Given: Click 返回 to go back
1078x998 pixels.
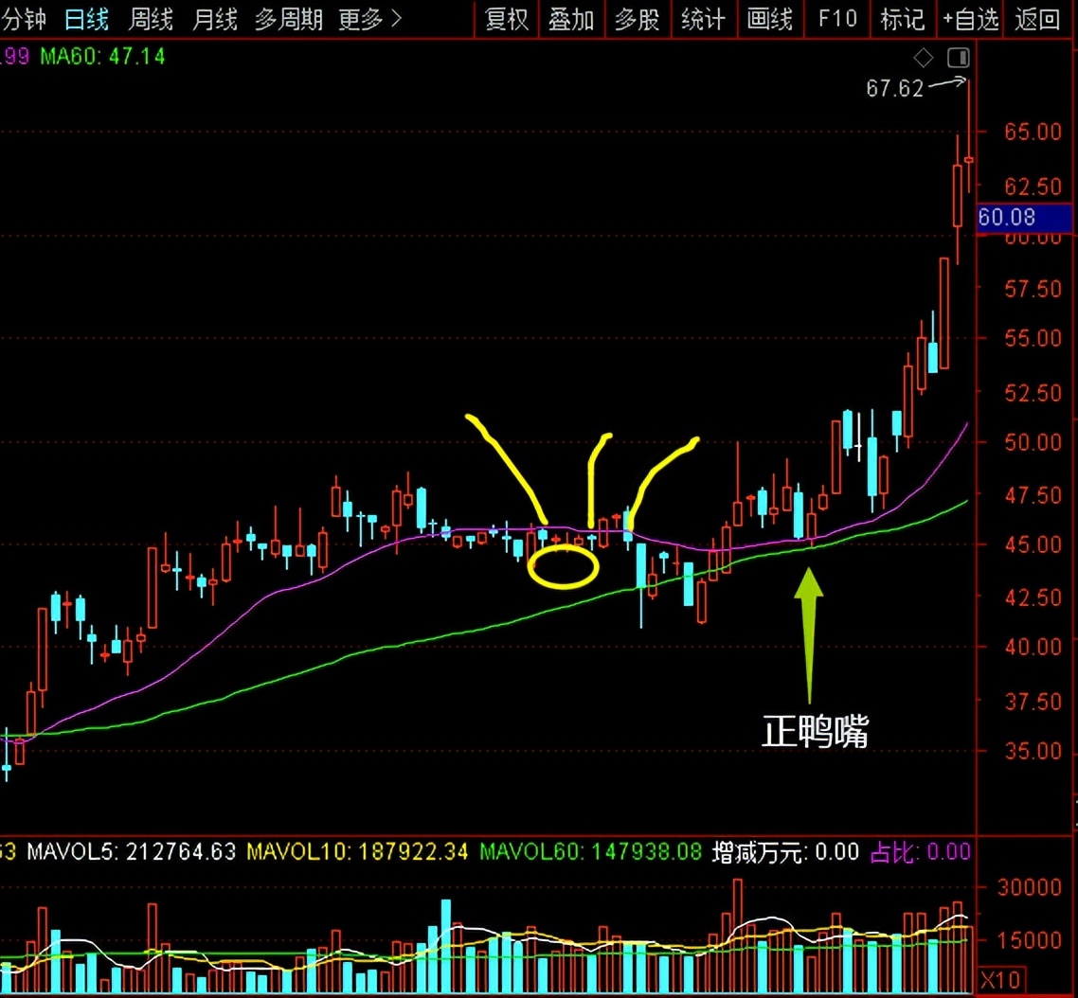Looking at the screenshot, I should [1037, 19].
